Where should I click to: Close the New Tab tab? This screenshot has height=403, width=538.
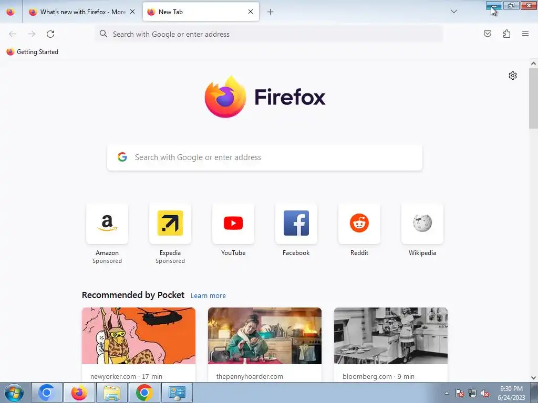(251, 12)
